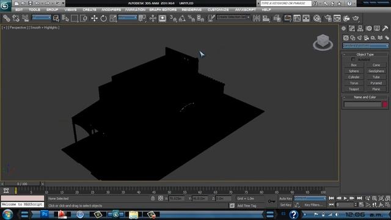Open Photoshop from the Windows taskbar

(x=45, y=215)
